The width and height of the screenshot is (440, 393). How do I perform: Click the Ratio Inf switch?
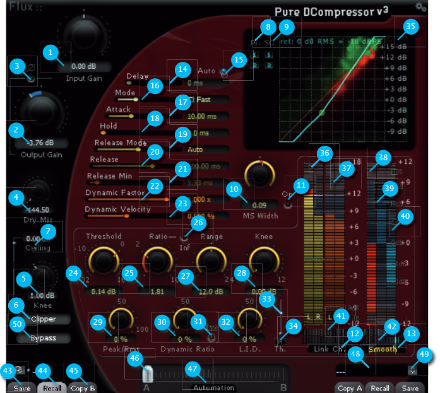[x=184, y=237]
